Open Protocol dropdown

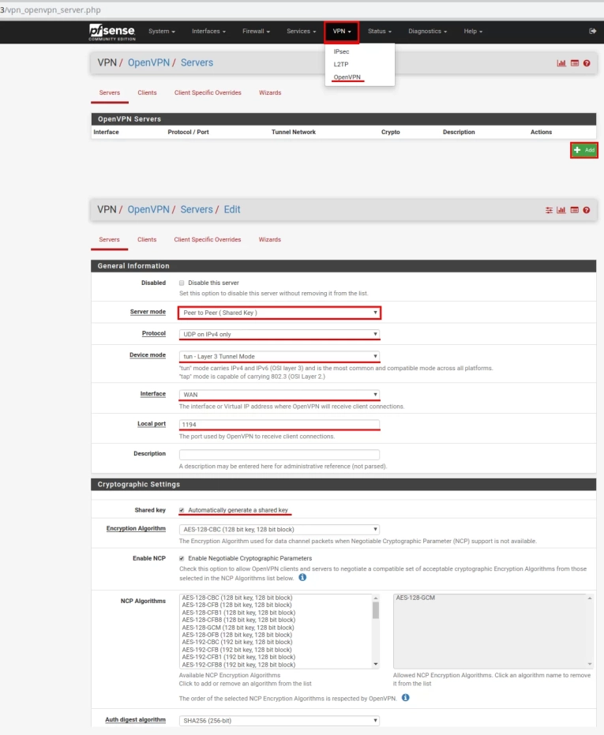(x=279, y=334)
